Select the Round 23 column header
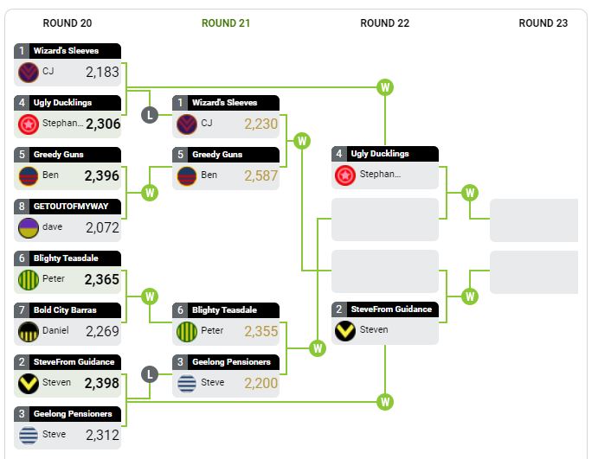Screen dimensions: 598x459 pyautogui.click(x=543, y=23)
